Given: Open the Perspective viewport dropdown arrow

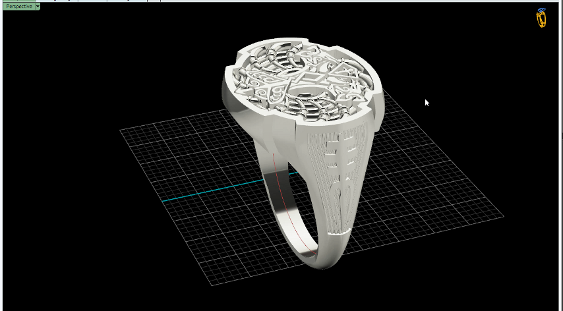Looking at the screenshot, I should [38, 6].
